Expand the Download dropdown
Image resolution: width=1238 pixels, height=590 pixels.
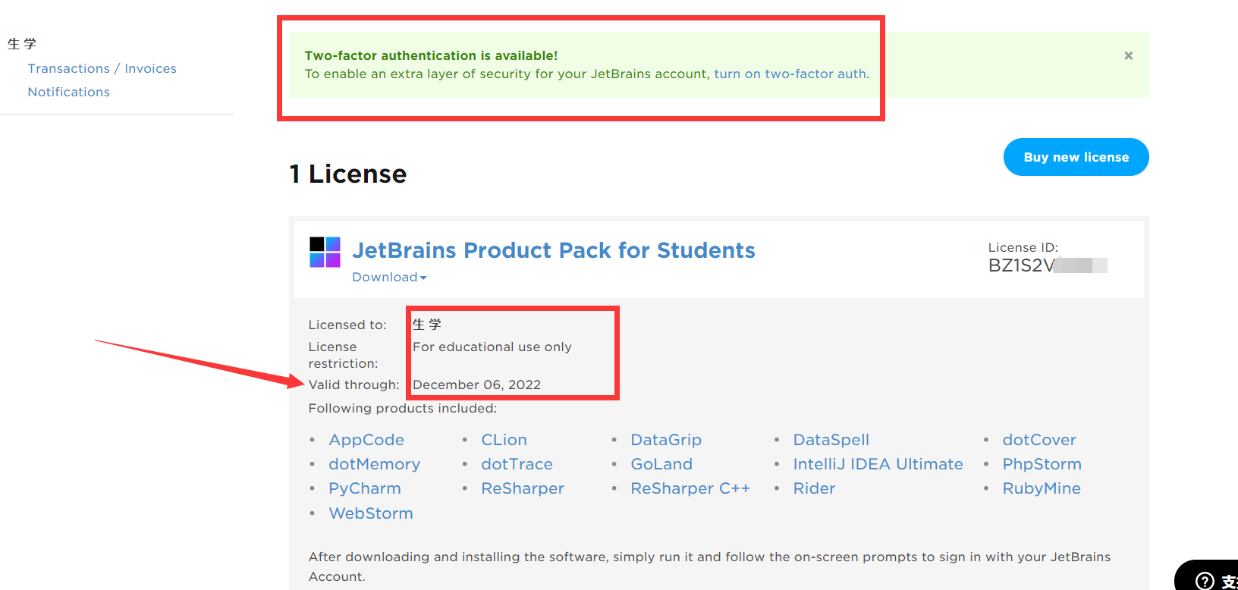coord(389,278)
